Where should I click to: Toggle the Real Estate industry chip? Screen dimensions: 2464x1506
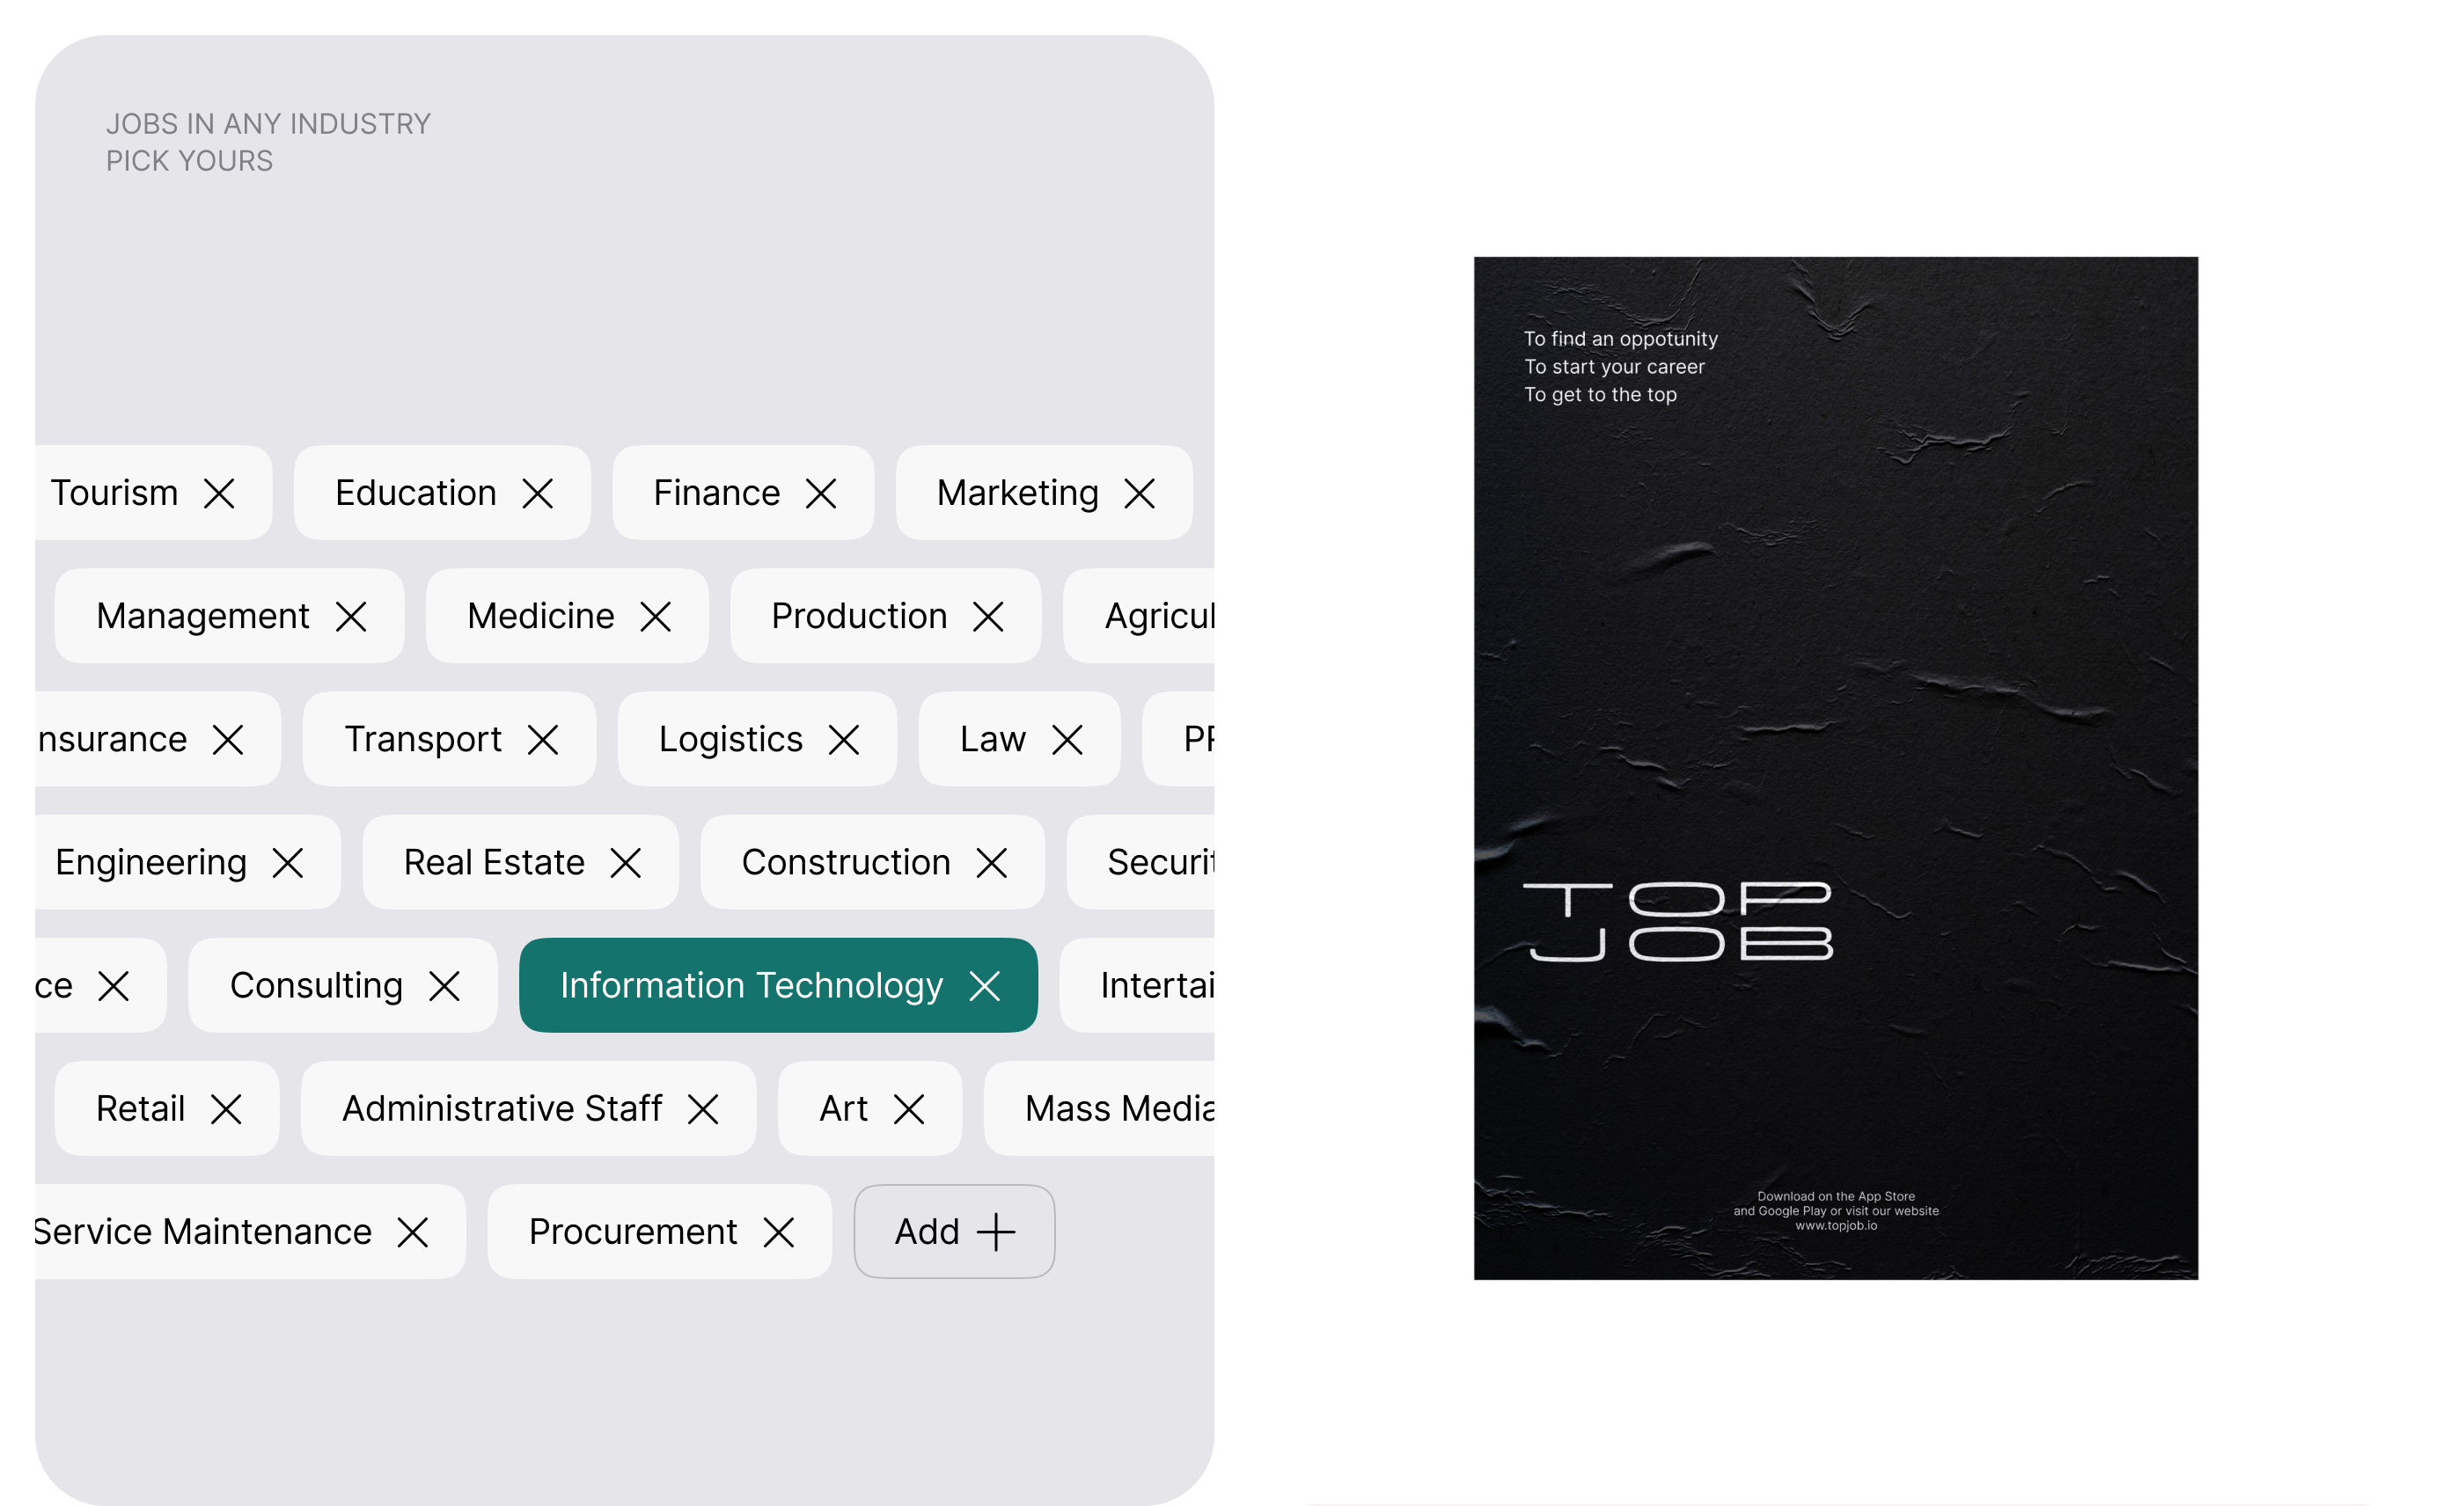[x=521, y=862]
